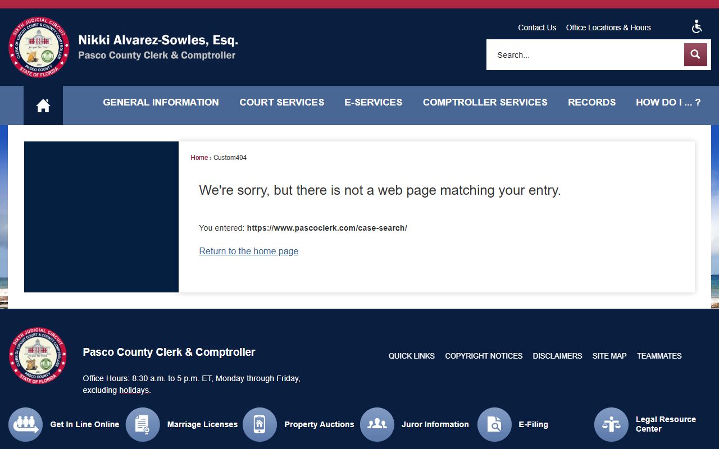Click the Marriage Licenses document icon
Viewport: 719px width, 449px height.
[x=143, y=424]
